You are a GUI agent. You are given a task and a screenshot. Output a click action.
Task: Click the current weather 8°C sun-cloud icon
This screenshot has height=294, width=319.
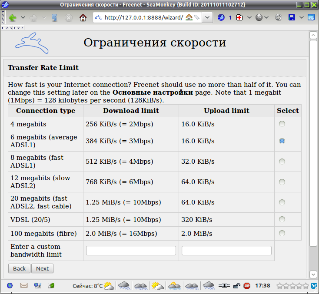click(109, 286)
